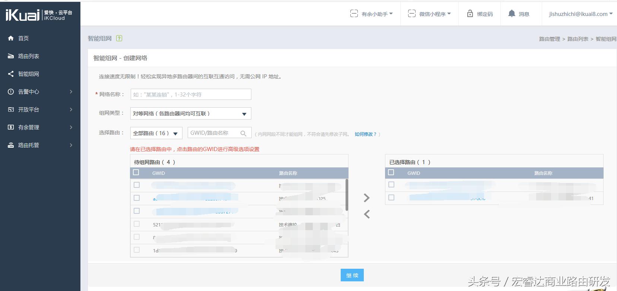Move selected routers back with the left arrow

pos(367,214)
